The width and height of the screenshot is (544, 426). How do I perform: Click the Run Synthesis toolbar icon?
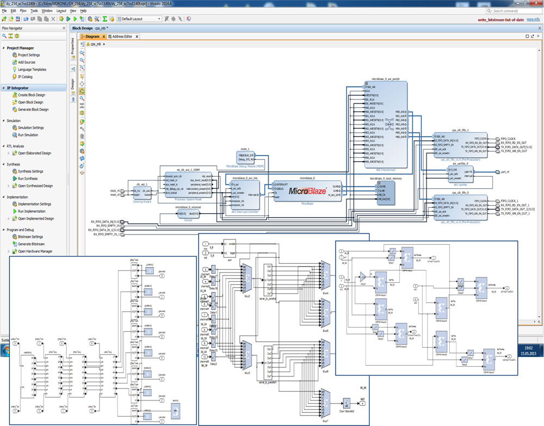click(x=68, y=19)
